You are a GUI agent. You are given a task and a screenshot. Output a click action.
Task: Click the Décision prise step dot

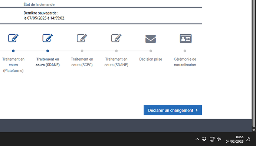151,51
